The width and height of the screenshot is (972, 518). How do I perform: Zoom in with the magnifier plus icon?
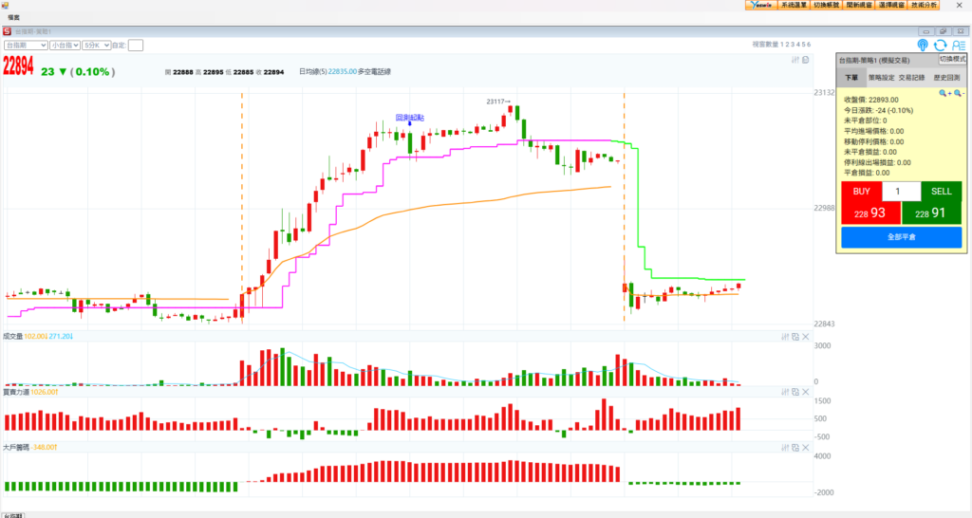[944, 94]
